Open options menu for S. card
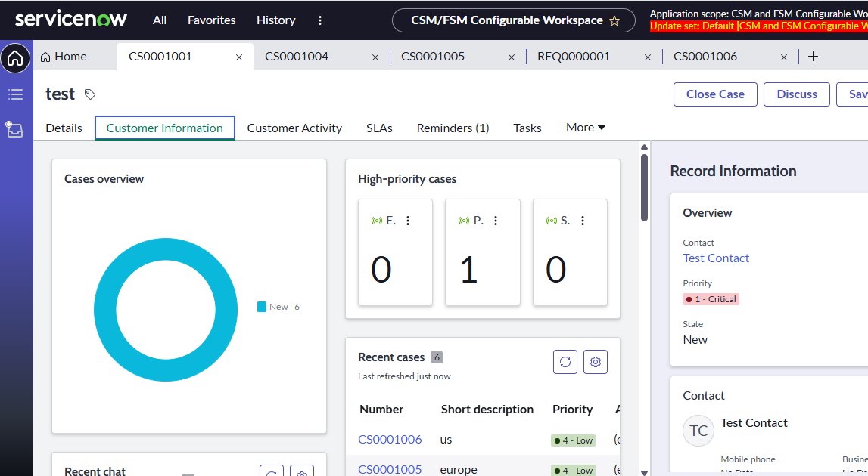 [583, 221]
